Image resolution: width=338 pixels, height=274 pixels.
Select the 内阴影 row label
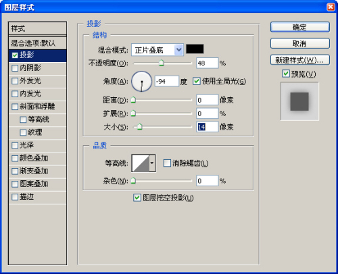point(30,68)
